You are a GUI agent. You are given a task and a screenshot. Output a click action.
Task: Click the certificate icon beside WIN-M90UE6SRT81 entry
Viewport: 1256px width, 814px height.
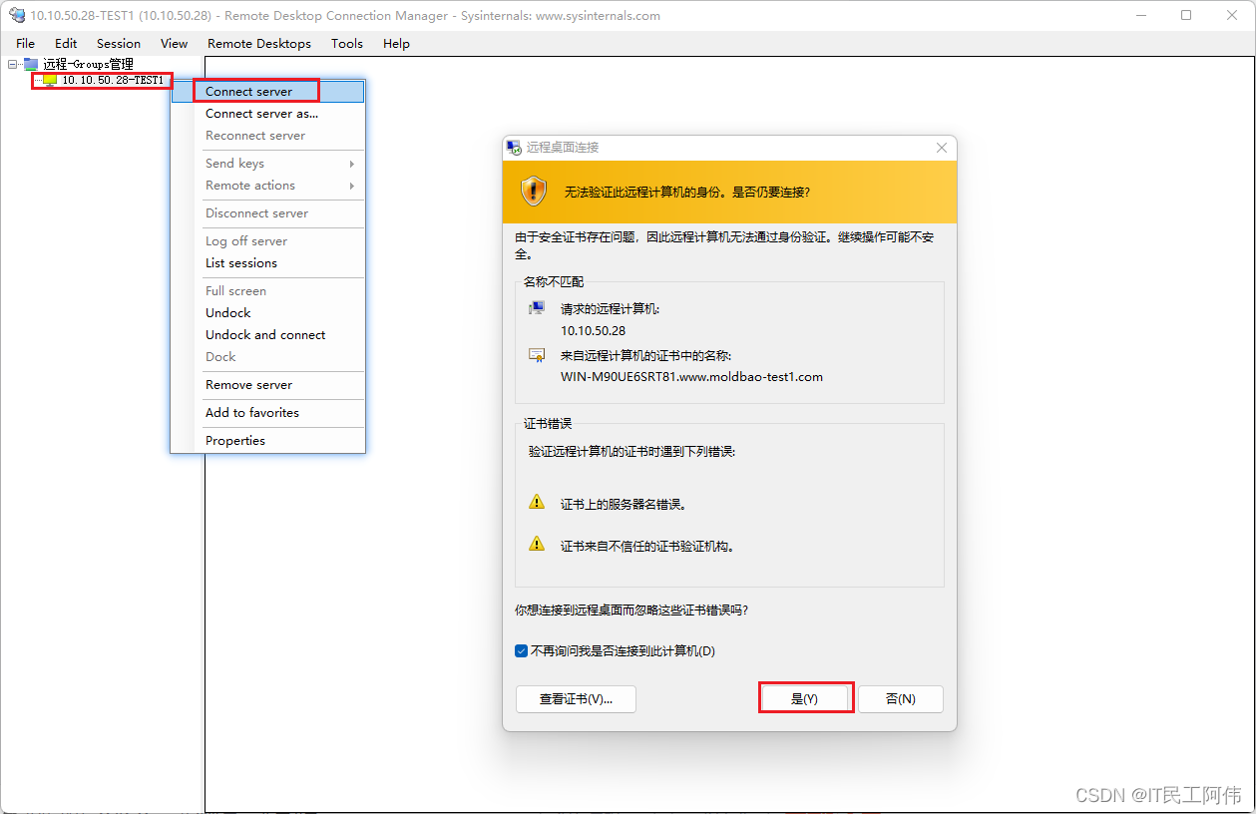pyautogui.click(x=536, y=354)
